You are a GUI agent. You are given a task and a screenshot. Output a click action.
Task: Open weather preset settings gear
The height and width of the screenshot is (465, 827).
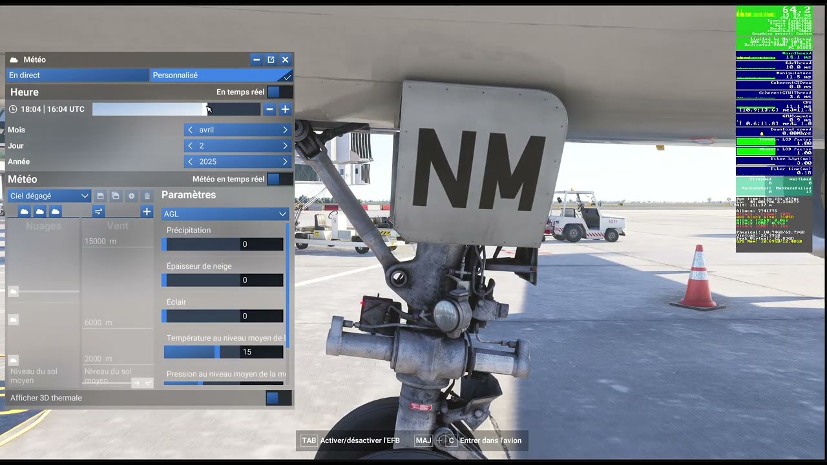[x=132, y=196]
